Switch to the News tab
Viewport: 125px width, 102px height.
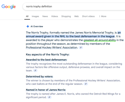45,16
